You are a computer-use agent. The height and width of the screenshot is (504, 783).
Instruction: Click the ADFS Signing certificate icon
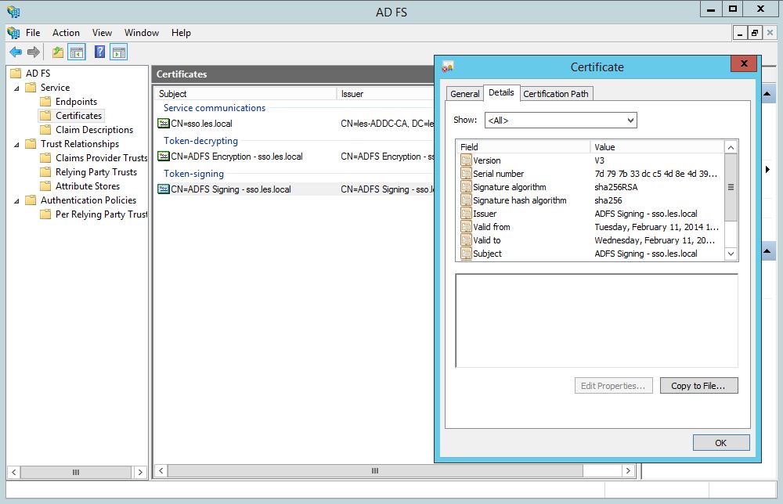(164, 189)
